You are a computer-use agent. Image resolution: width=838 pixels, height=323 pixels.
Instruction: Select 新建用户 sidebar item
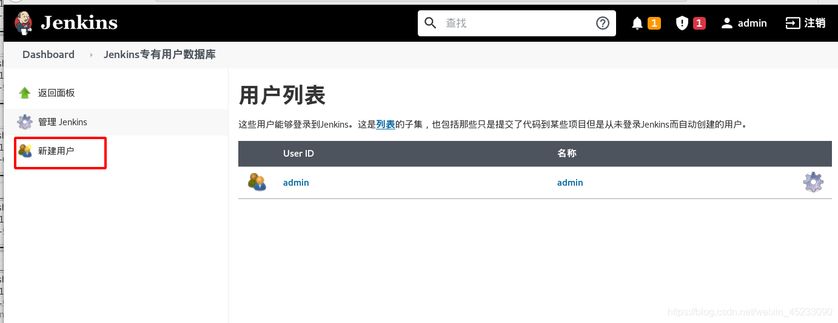tap(56, 151)
